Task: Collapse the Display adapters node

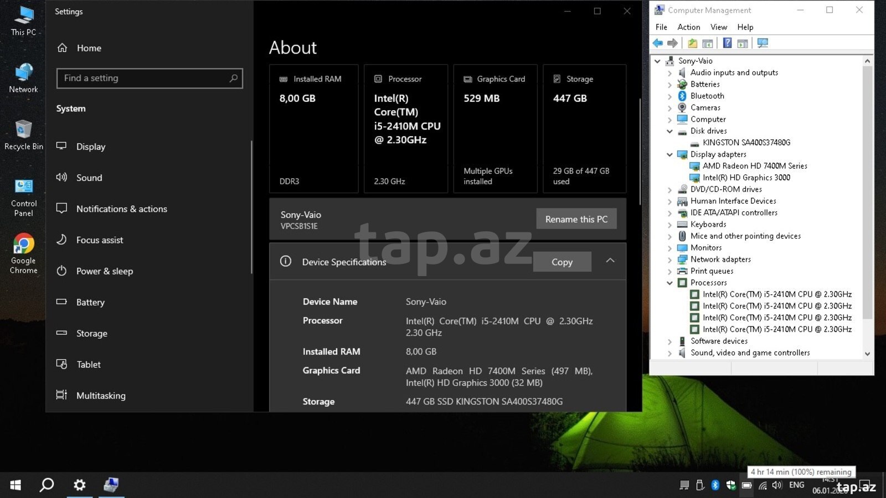Action: pyautogui.click(x=669, y=154)
